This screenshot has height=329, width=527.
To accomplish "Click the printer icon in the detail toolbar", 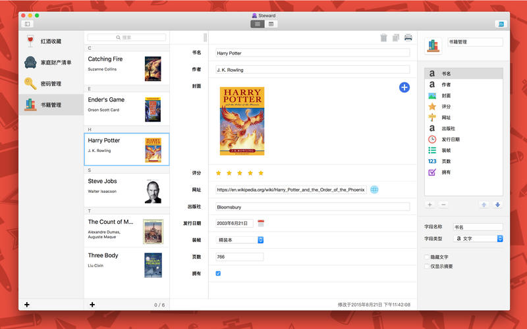I will pyautogui.click(x=408, y=38).
